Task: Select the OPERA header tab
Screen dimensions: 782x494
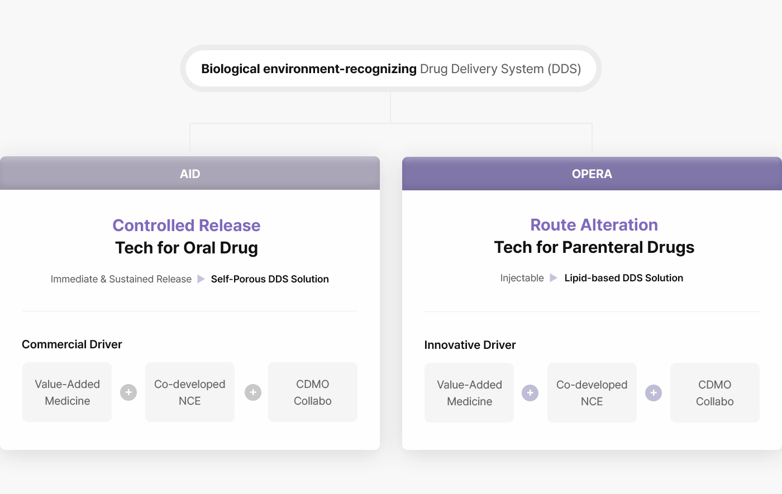Action: [x=592, y=174]
